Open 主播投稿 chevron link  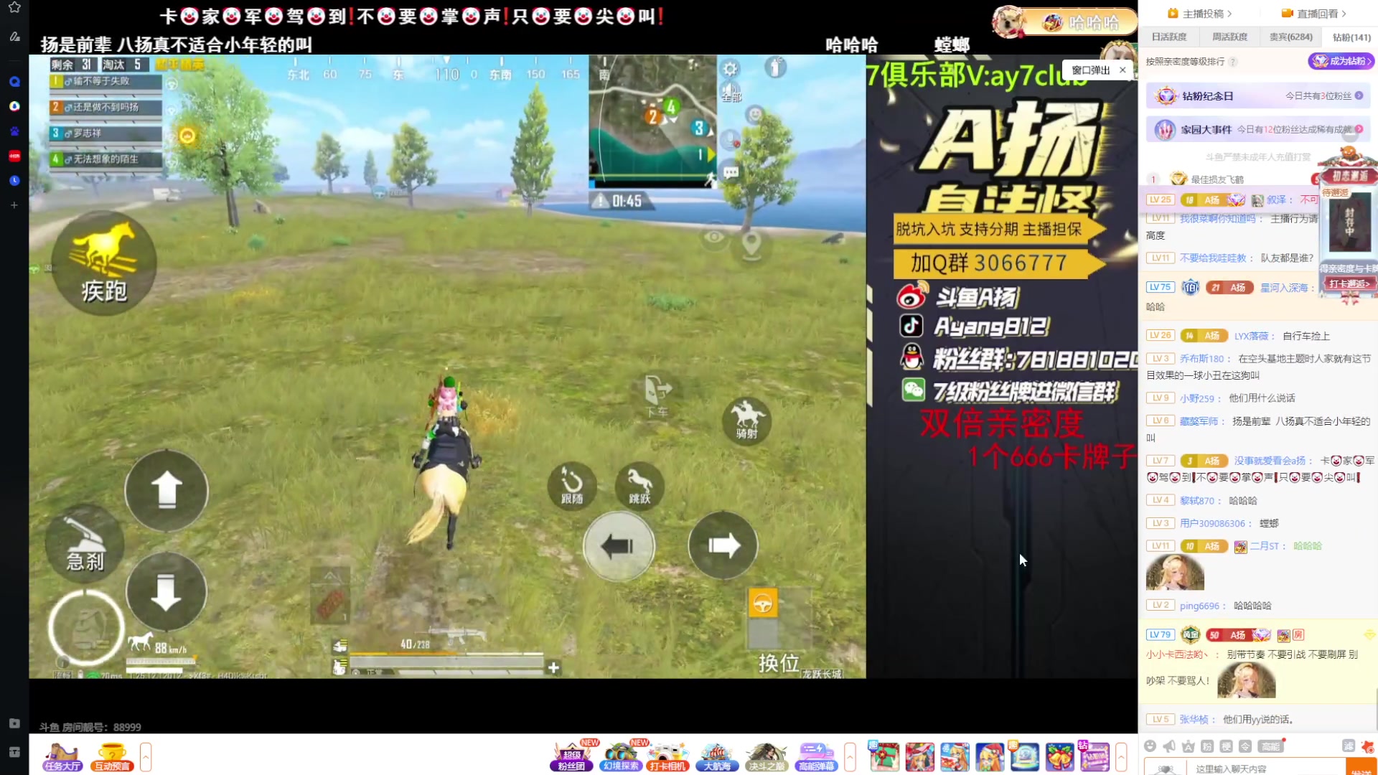[x=1200, y=14]
